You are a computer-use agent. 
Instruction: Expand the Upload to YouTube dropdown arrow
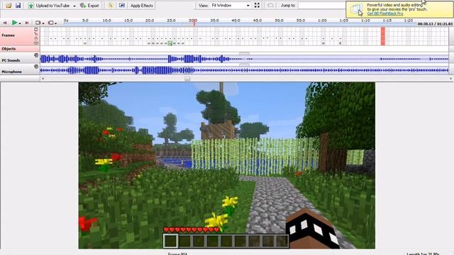pyautogui.click(x=74, y=6)
